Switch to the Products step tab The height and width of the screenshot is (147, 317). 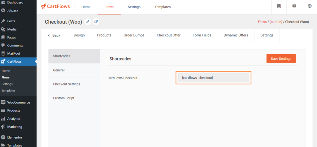pos(104,35)
